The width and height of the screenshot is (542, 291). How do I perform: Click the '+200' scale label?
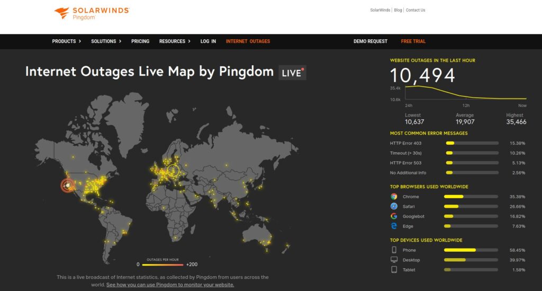pyautogui.click(x=192, y=264)
